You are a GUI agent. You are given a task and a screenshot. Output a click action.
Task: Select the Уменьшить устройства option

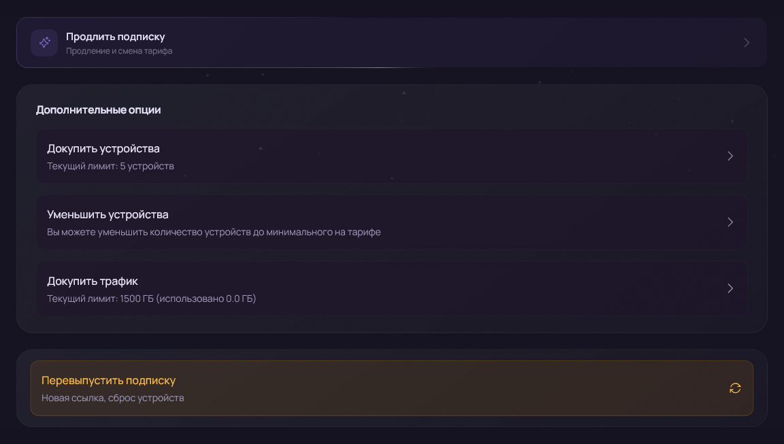pos(391,222)
